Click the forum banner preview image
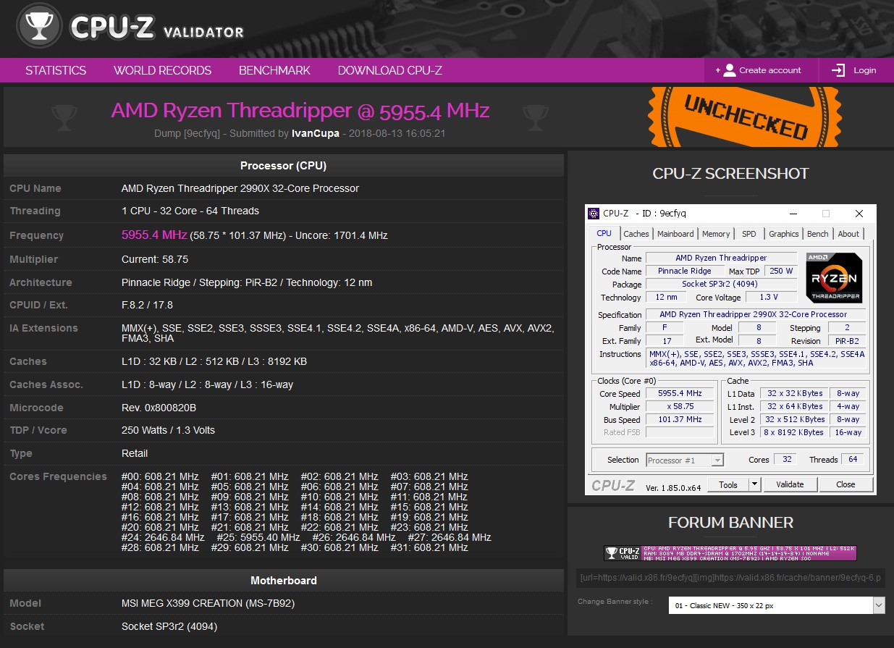 point(730,553)
